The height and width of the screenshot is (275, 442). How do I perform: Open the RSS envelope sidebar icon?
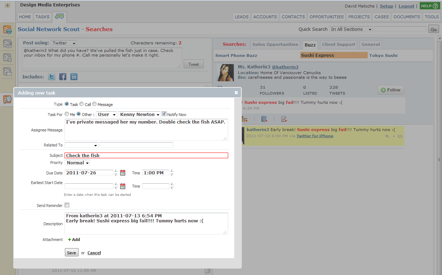pyautogui.click(x=8, y=72)
